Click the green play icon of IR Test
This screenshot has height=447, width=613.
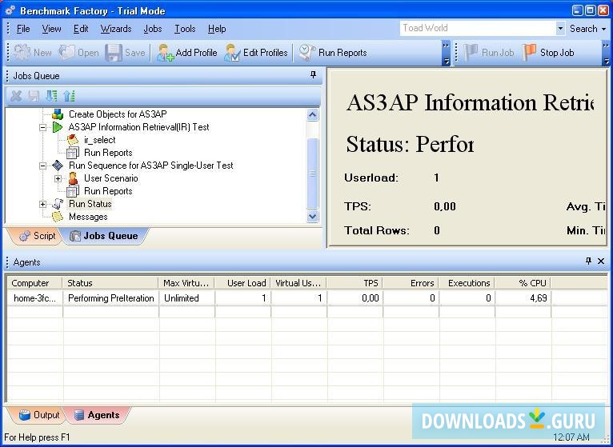tap(58, 127)
